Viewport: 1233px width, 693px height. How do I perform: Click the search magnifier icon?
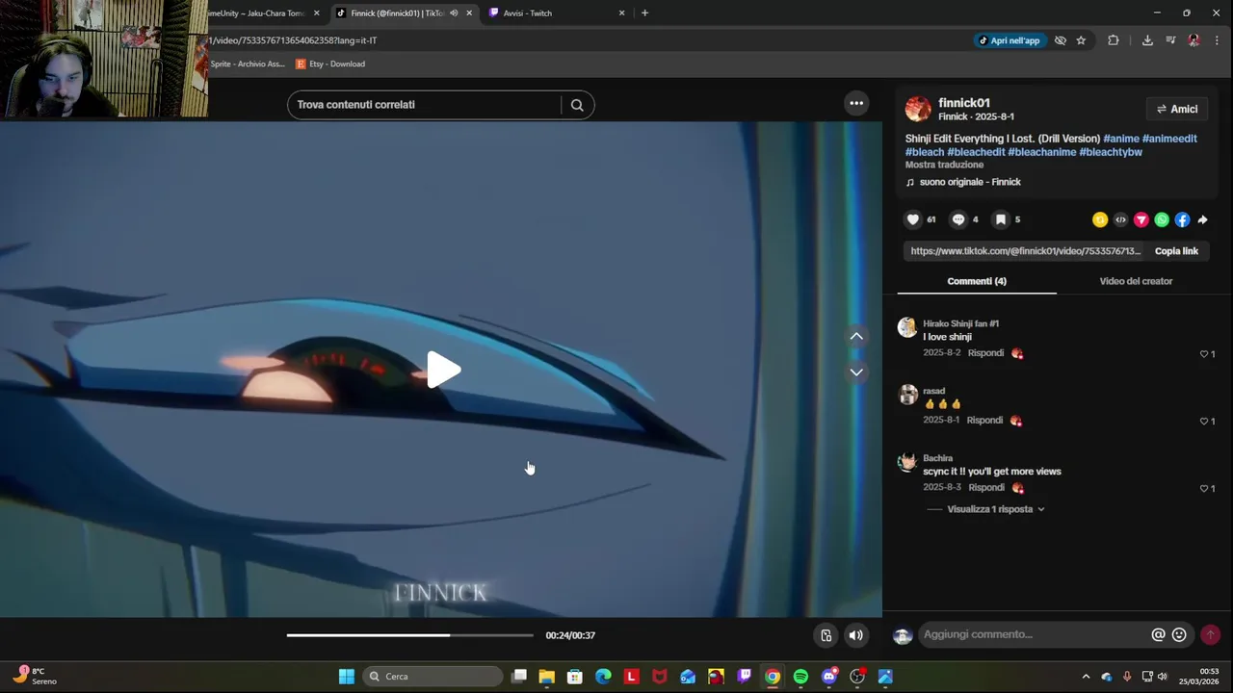click(577, 105)
